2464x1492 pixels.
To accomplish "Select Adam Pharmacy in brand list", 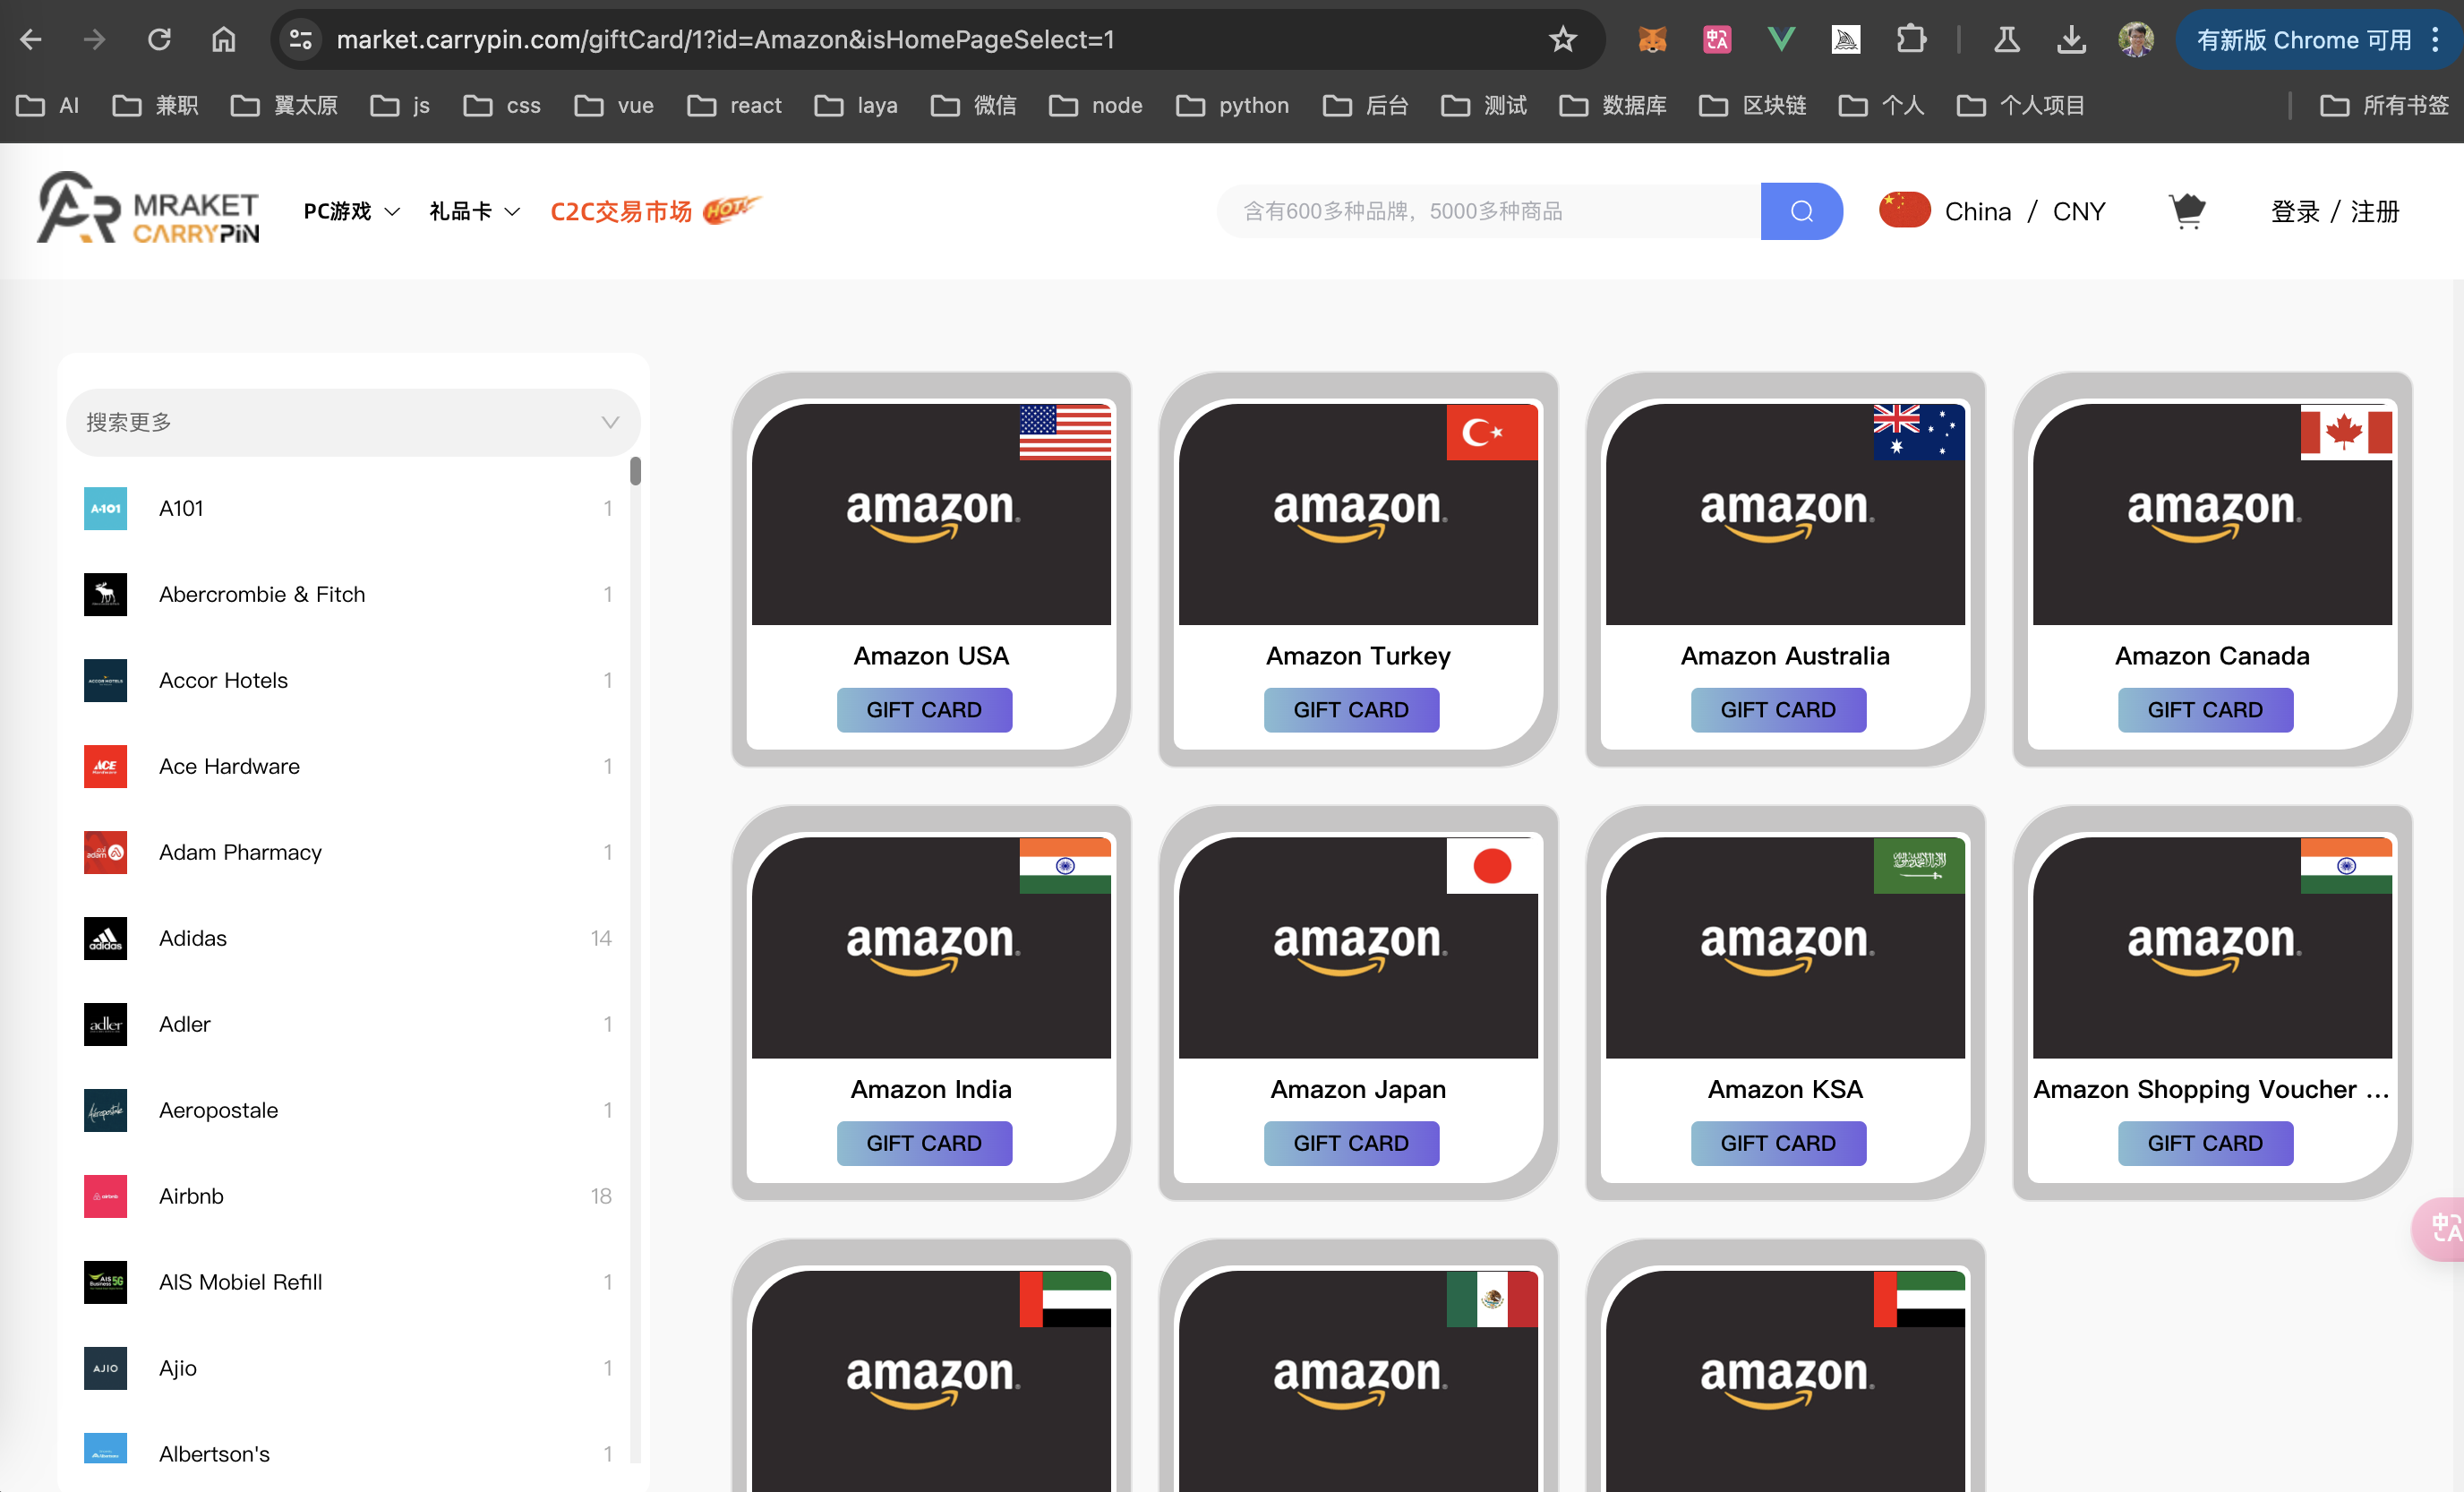I will 348,852.
